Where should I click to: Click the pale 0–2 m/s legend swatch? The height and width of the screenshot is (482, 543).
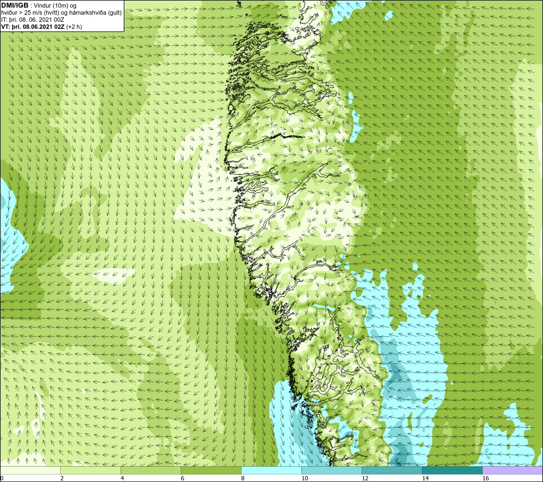point(30,470)
